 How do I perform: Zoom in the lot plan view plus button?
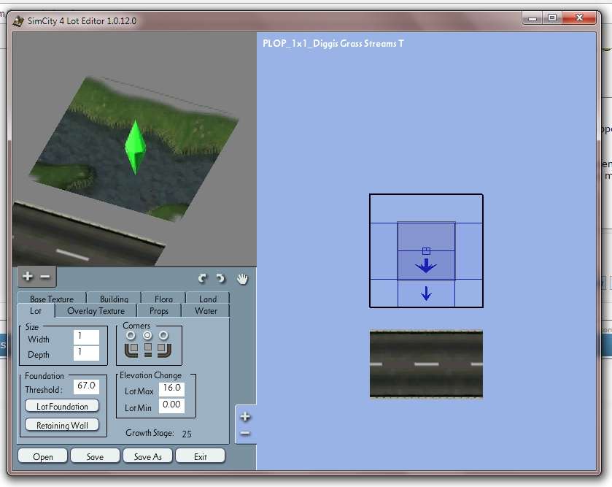coord(245,417)
